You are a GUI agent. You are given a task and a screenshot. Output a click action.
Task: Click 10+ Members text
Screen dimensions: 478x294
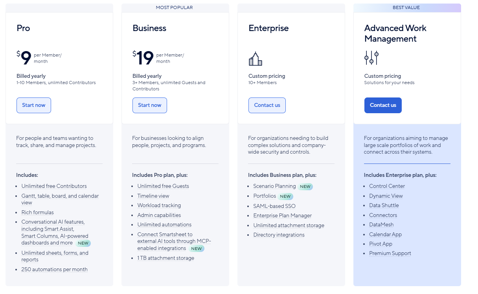point(263,83)
